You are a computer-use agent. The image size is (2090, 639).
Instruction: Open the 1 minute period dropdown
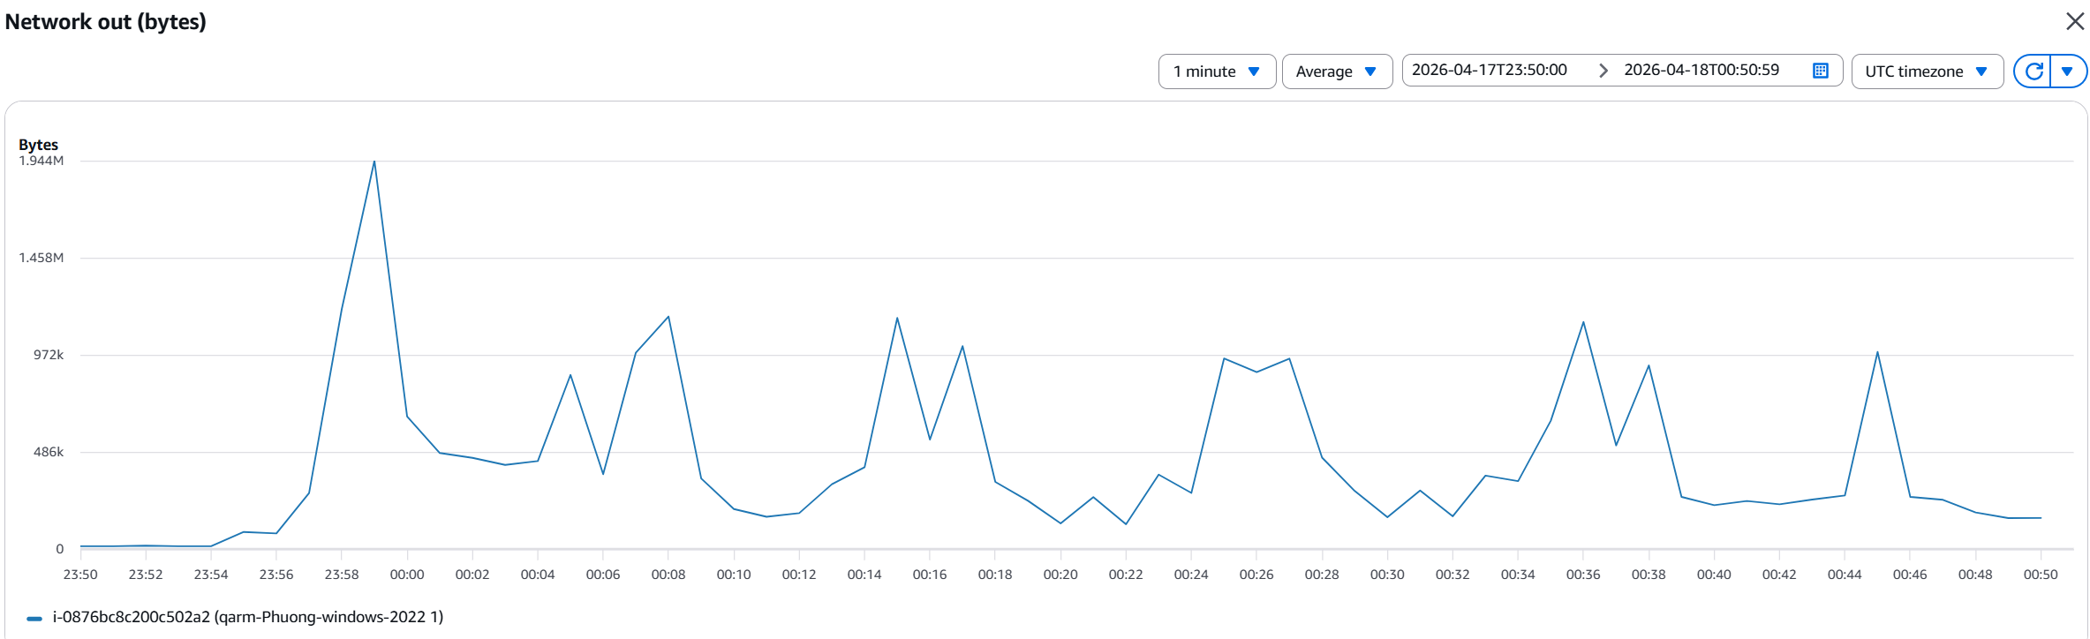click(x=1217, y=71)
